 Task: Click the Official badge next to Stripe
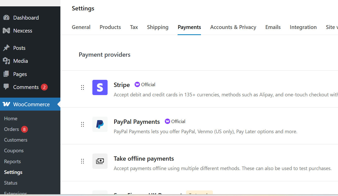point(145,84)
